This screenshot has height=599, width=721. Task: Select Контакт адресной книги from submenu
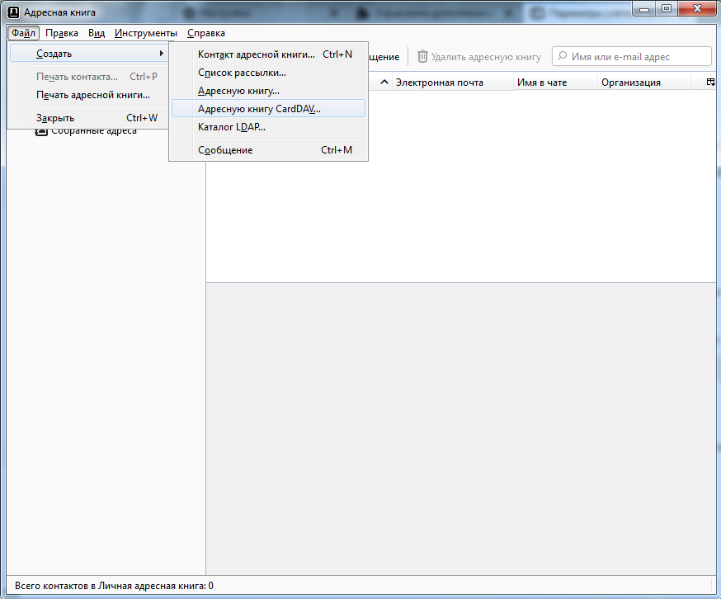click(257, 54)
